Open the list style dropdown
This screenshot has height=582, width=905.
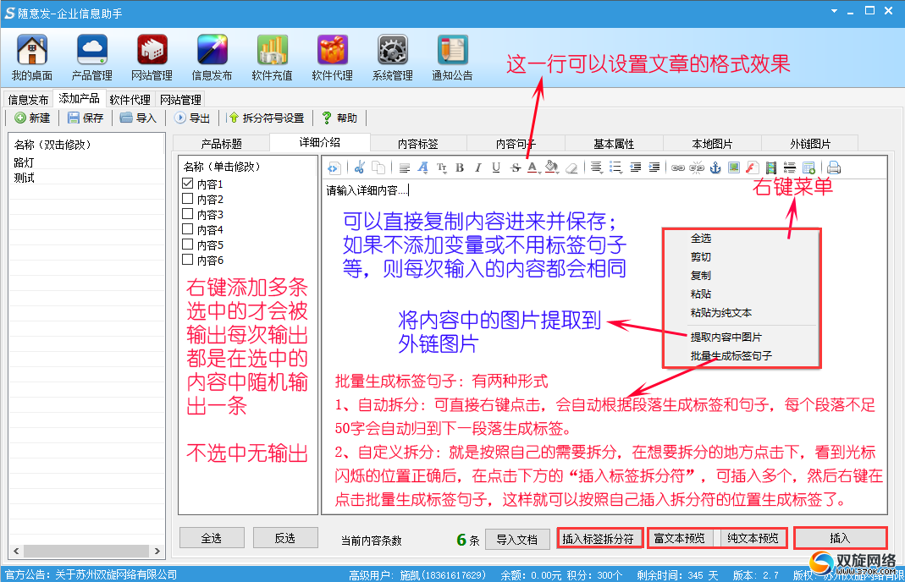pyautogui.click(x=615, y=167)
